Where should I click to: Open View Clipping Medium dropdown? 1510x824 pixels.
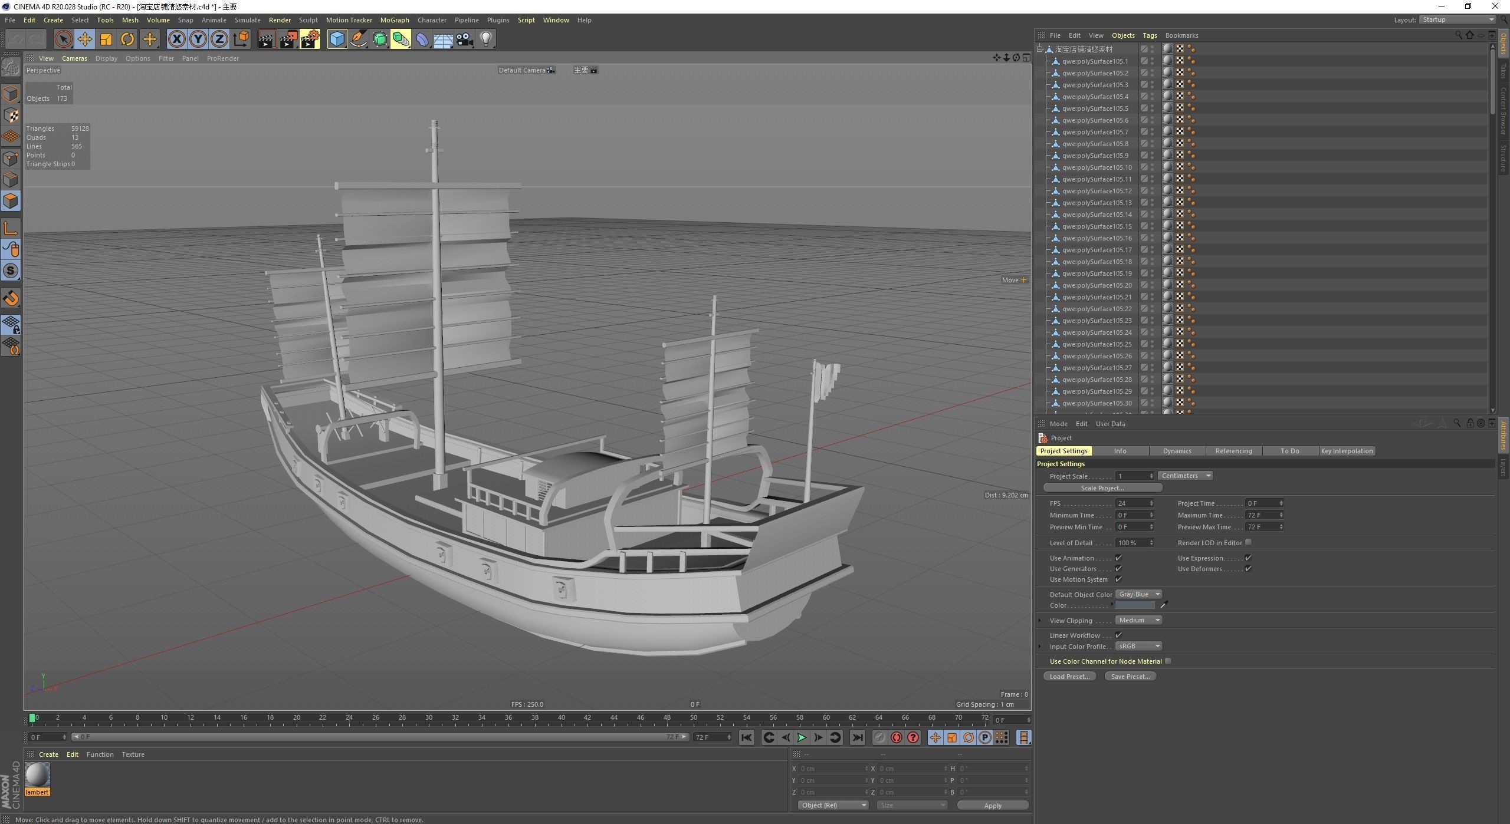coord(1138,620)
